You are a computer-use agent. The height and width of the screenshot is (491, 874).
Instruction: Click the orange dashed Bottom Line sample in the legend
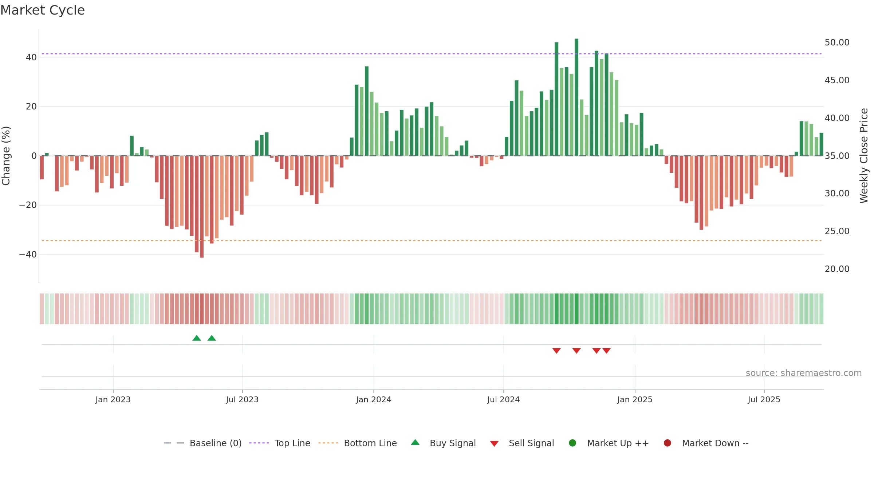tap(328, 443)
